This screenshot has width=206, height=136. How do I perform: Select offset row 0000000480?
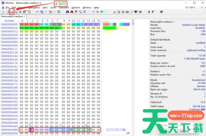[x=9, y=130]
